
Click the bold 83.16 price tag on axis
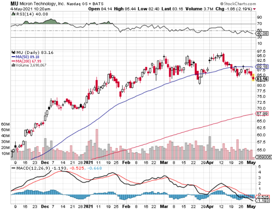[262, 79]
